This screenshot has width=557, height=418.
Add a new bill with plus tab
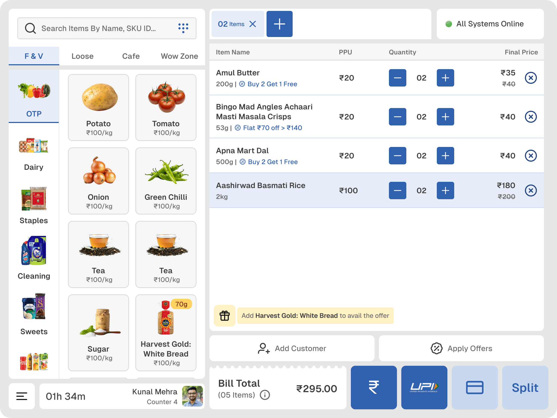(x=279, y=24)
